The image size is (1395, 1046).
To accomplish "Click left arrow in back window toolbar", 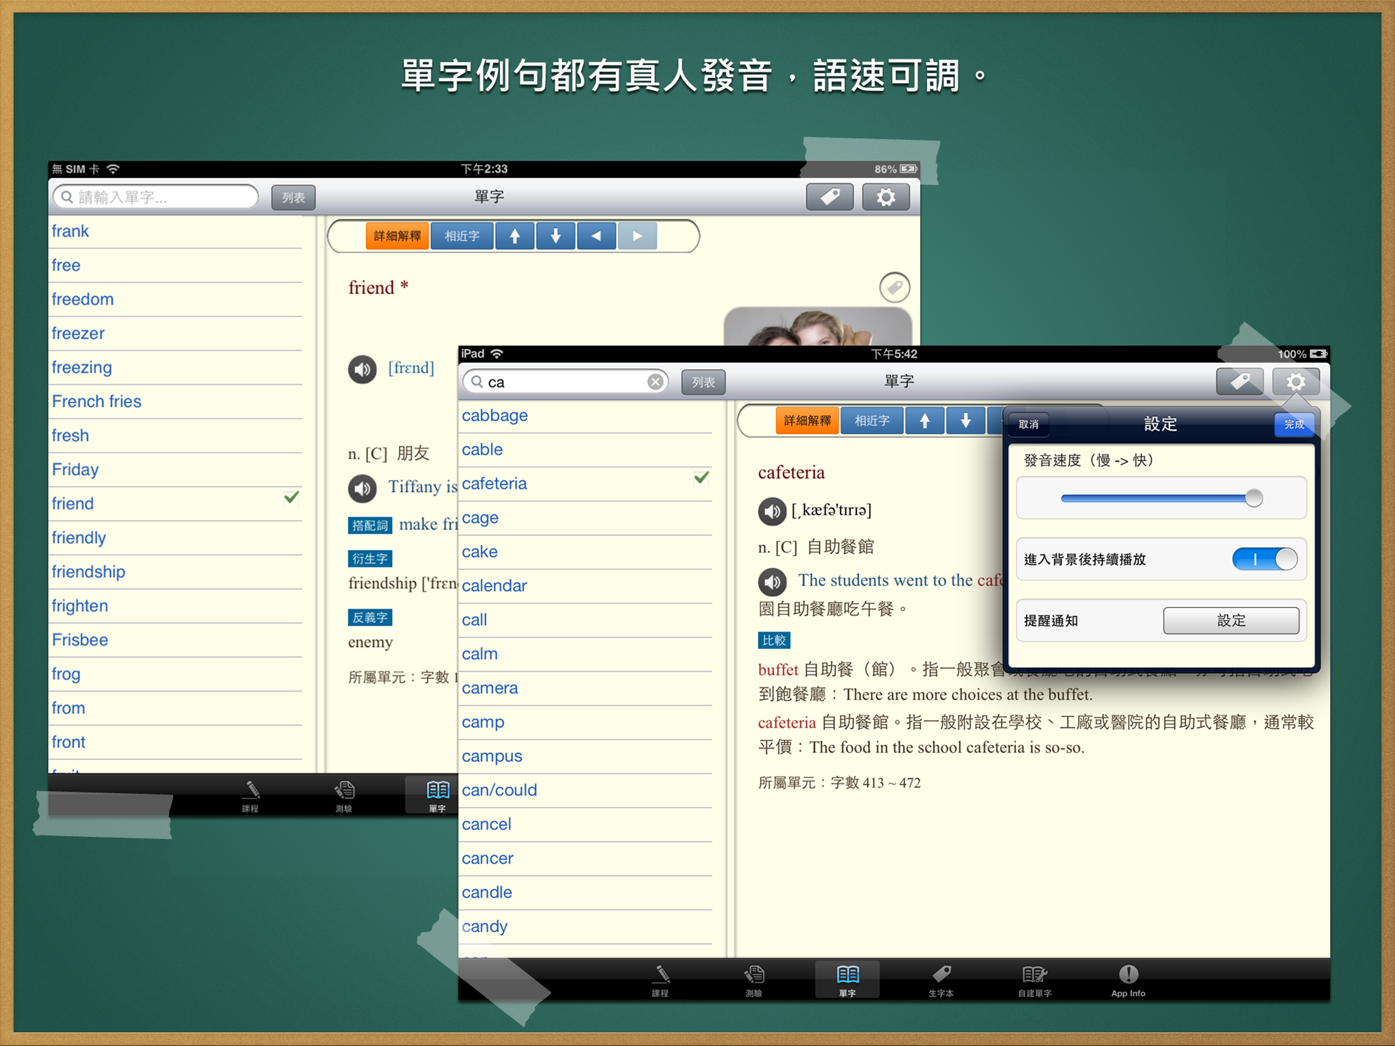I will tap(596, 236).
